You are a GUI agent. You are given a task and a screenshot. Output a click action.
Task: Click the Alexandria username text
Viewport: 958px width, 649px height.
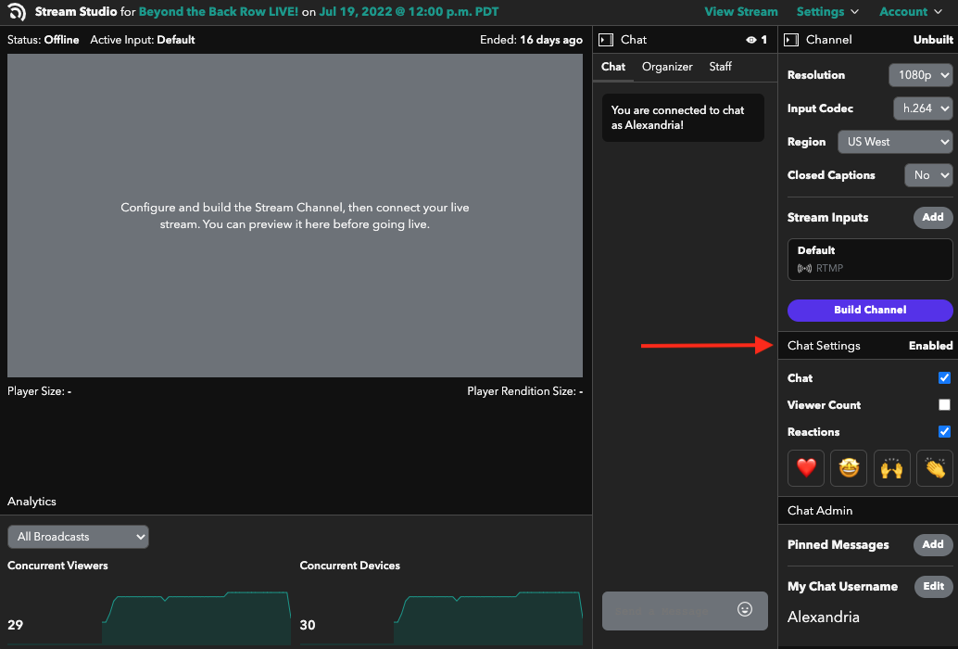[x=823, y=617]
